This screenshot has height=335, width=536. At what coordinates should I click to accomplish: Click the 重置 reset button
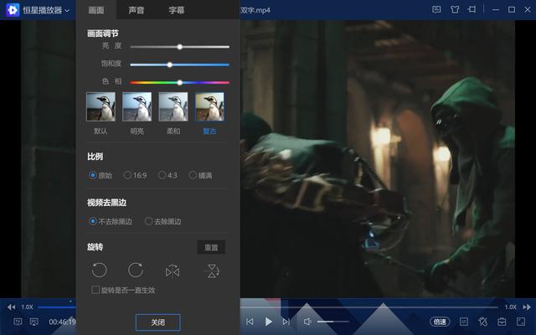coord(211,248)
